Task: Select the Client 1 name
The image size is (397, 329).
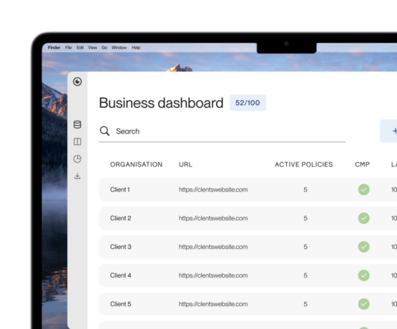Action: click(x=120, y=190)
